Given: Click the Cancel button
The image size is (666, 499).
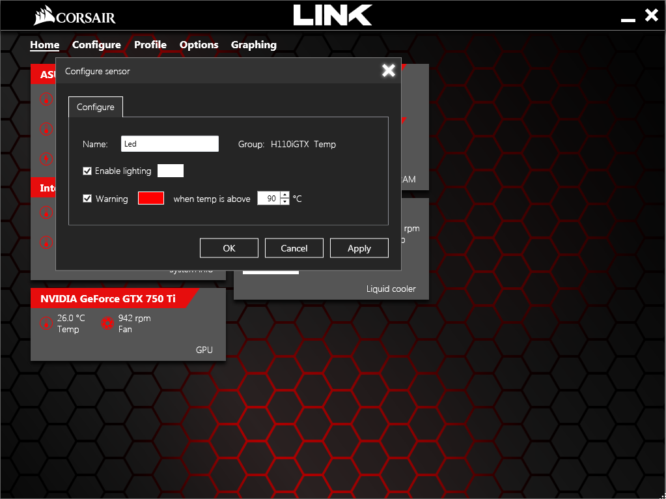Looking at the screenshot, I should (x=294, y=248).
